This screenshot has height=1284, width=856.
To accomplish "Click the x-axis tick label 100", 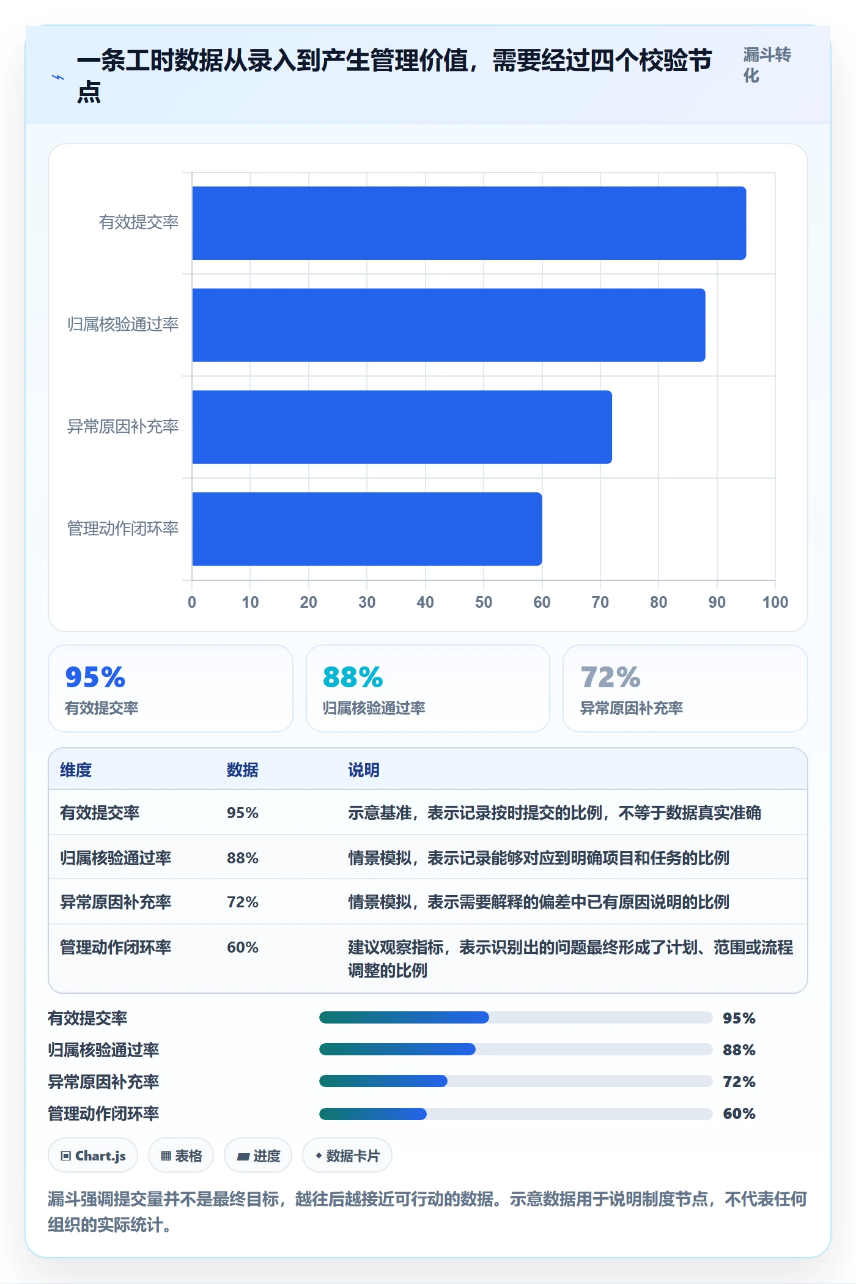I will click(775, 602).
